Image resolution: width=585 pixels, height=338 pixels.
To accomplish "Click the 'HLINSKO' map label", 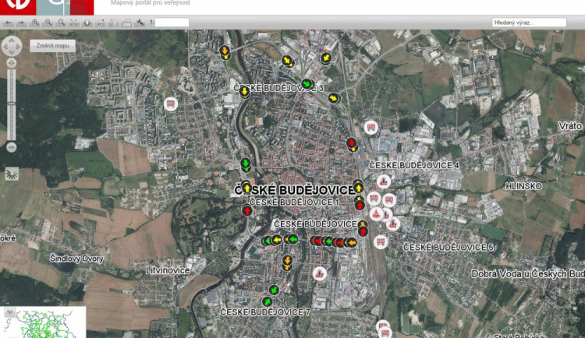I will 523,186.
